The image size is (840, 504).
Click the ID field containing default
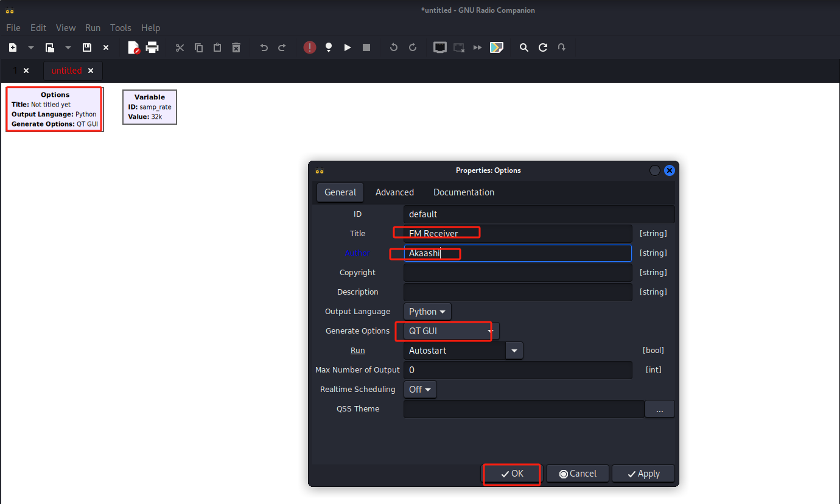point(539,214)
